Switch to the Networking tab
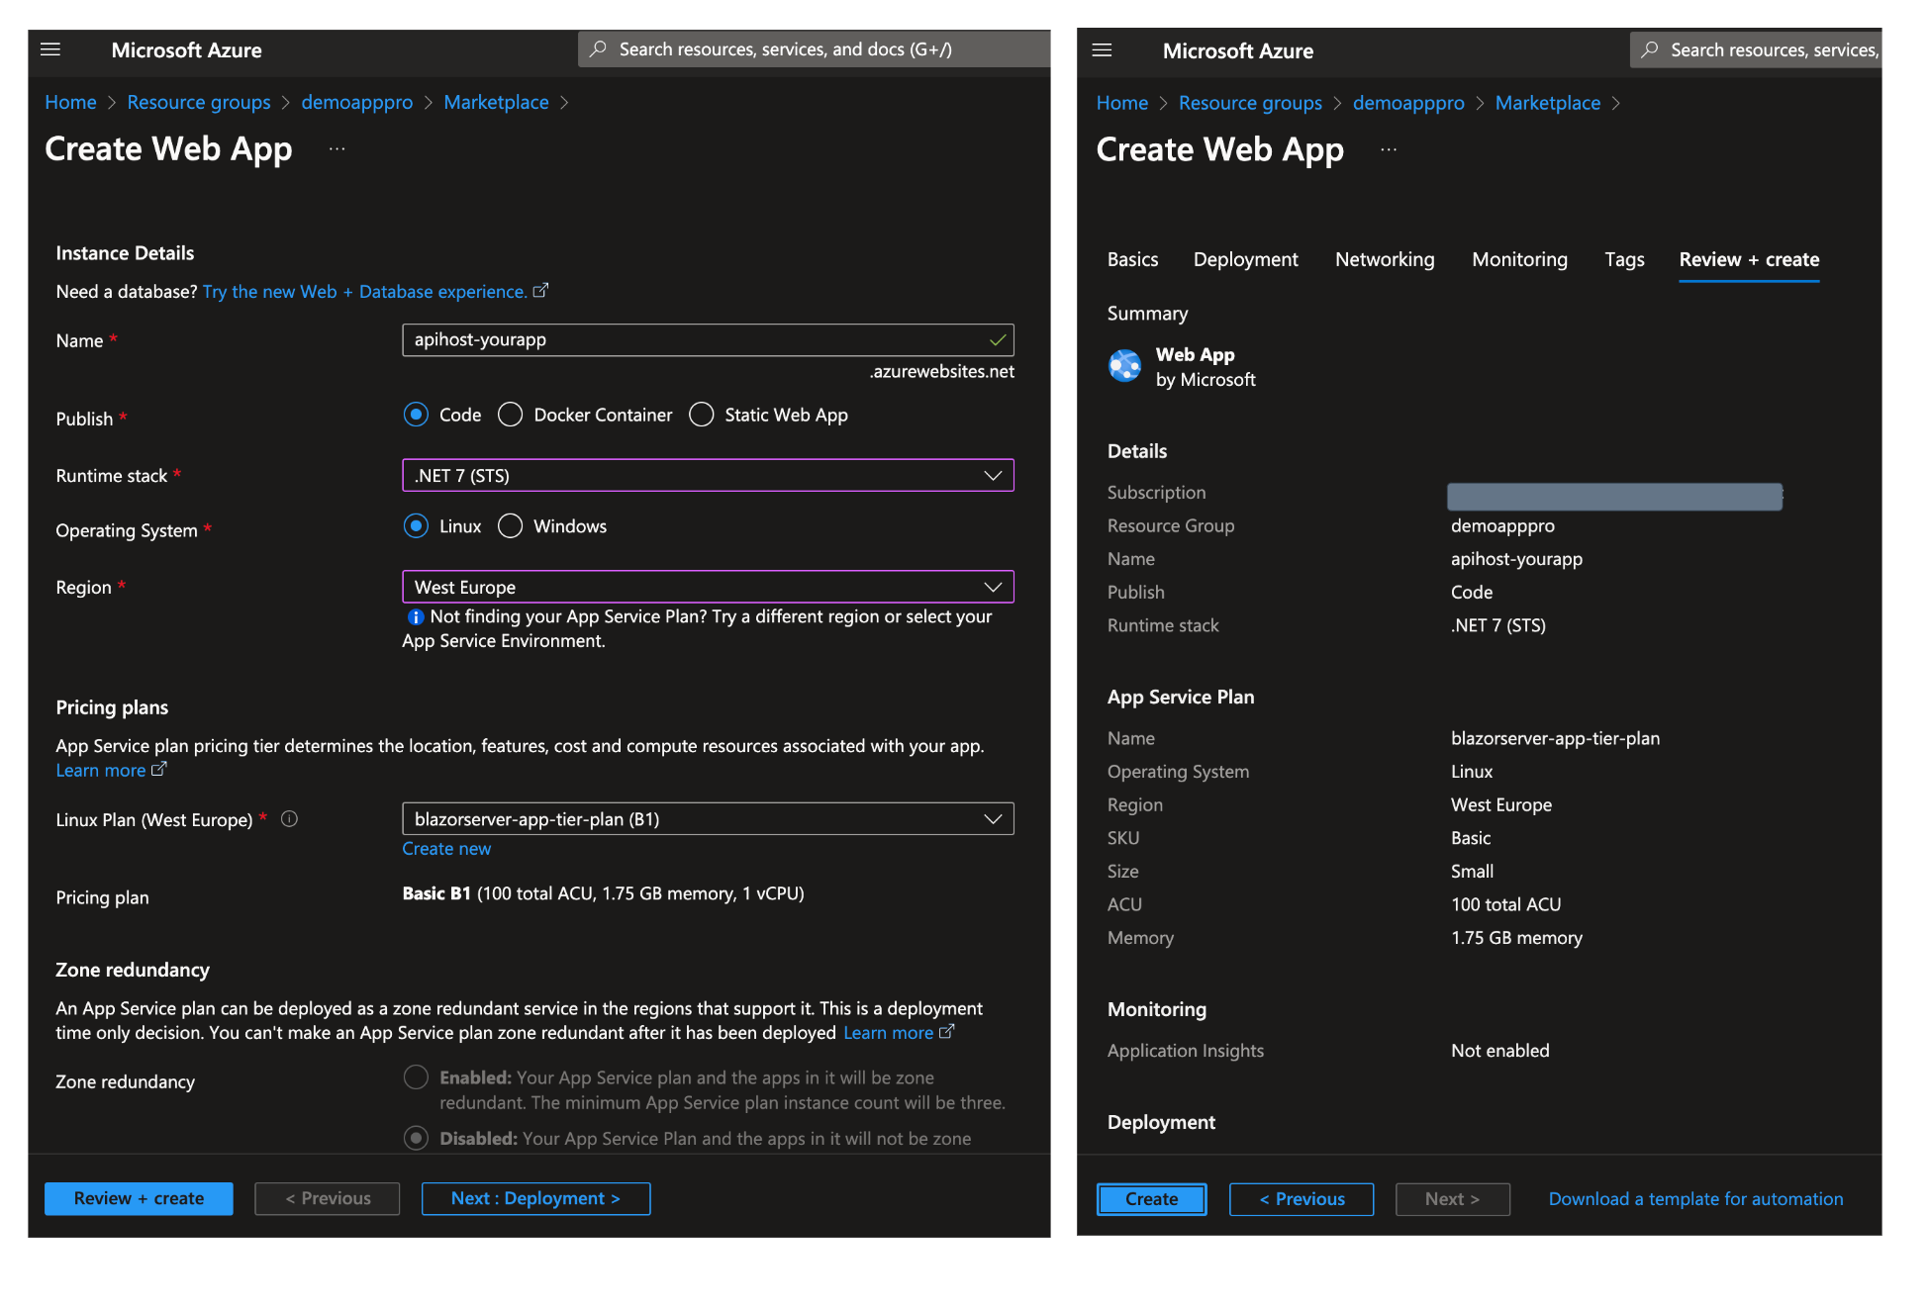 click(x=1384, y=259)
